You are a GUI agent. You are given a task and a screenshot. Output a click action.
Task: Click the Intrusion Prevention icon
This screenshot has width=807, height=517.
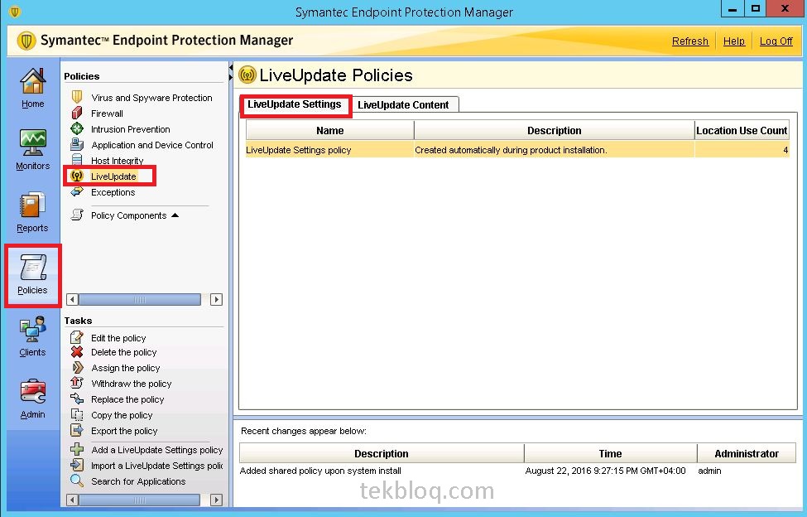[77, 128]
